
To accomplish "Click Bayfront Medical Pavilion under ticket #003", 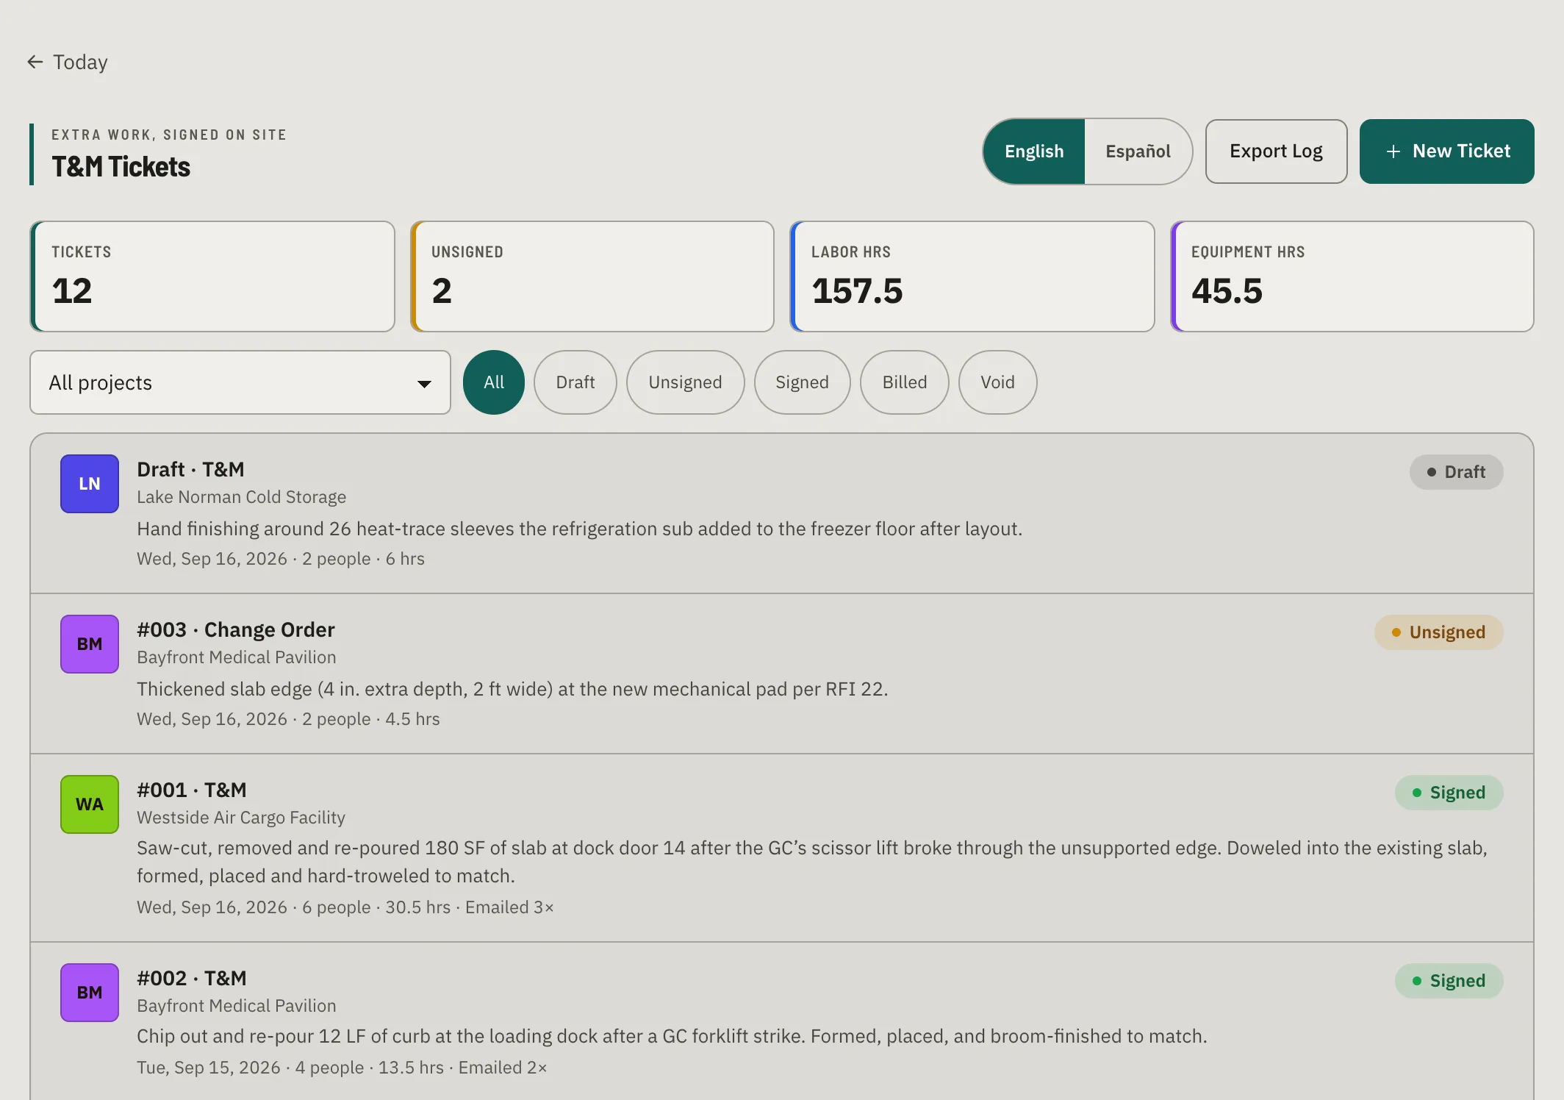I will 237,657.
